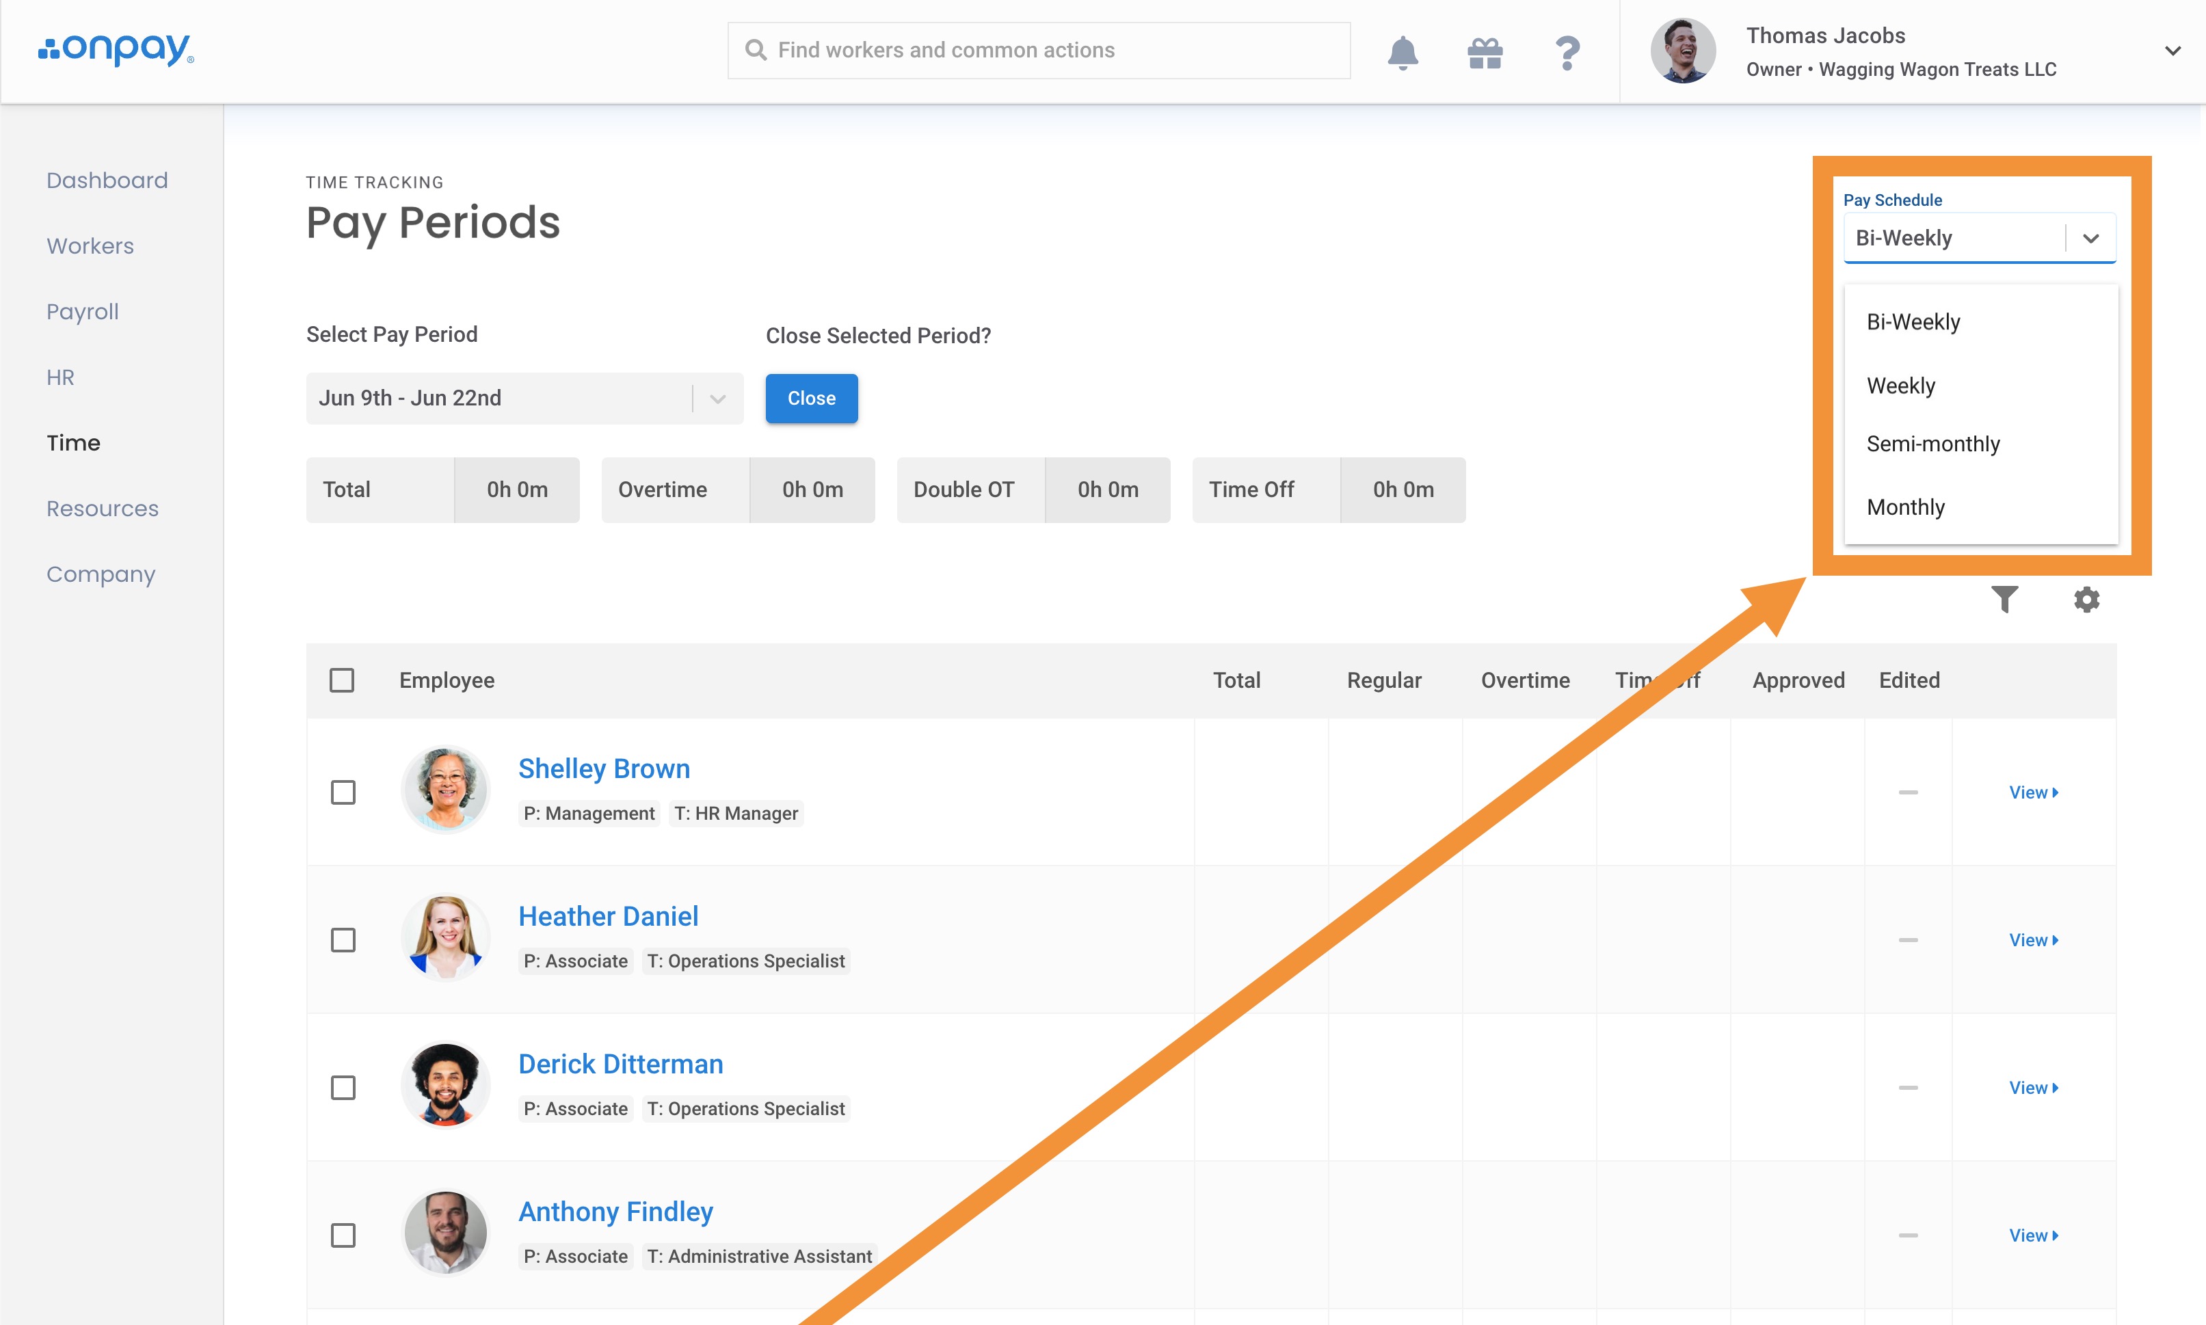This screenshot has height=1325, width=2206.
Task: View Heather Daniel's time details
Action: pyautogui.click(x=2034, y=940)
